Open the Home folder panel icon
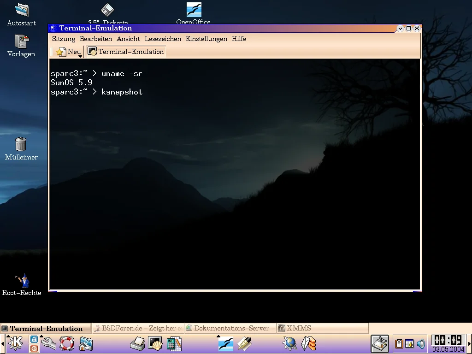This screenshot has width=472, height=354. [x=85, y=344]
